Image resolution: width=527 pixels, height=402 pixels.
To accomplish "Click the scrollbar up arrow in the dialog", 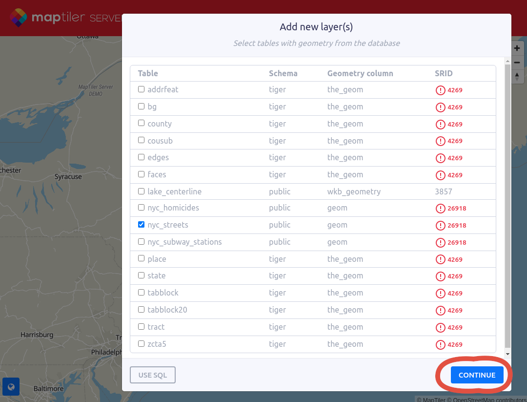I will (507, 62).
